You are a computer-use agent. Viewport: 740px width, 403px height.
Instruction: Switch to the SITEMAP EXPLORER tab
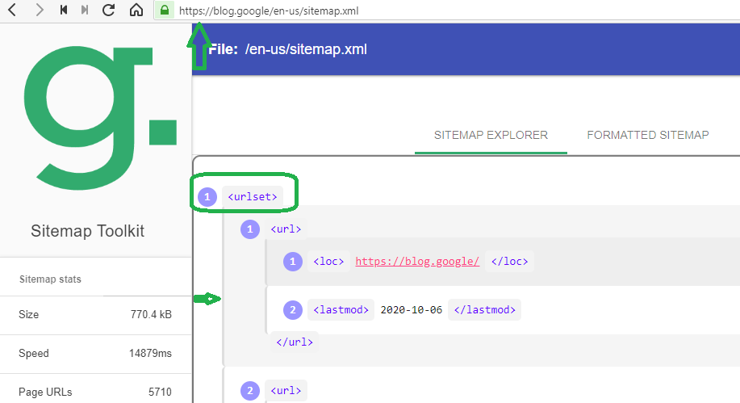pyautogui.click(x=491, y=135)
